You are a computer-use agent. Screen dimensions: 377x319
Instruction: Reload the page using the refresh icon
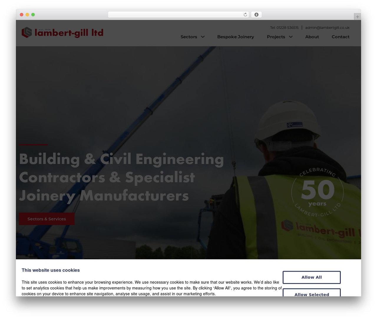click(x=245, y=15)
